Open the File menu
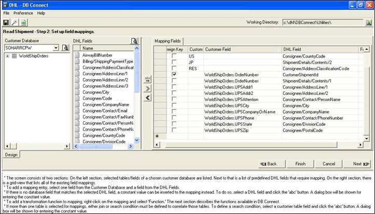Image resolution: width=375 pixels, height=214 pixels. tap(6, 13)
